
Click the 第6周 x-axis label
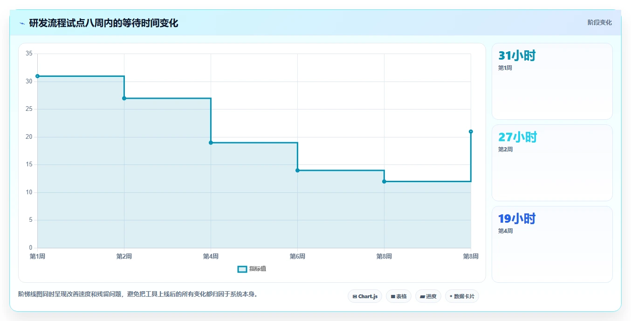pyautogui.click(x=297, y=256)
